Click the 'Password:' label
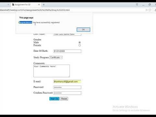Viewport: 156px width, 117px height. tap(39, 87)
